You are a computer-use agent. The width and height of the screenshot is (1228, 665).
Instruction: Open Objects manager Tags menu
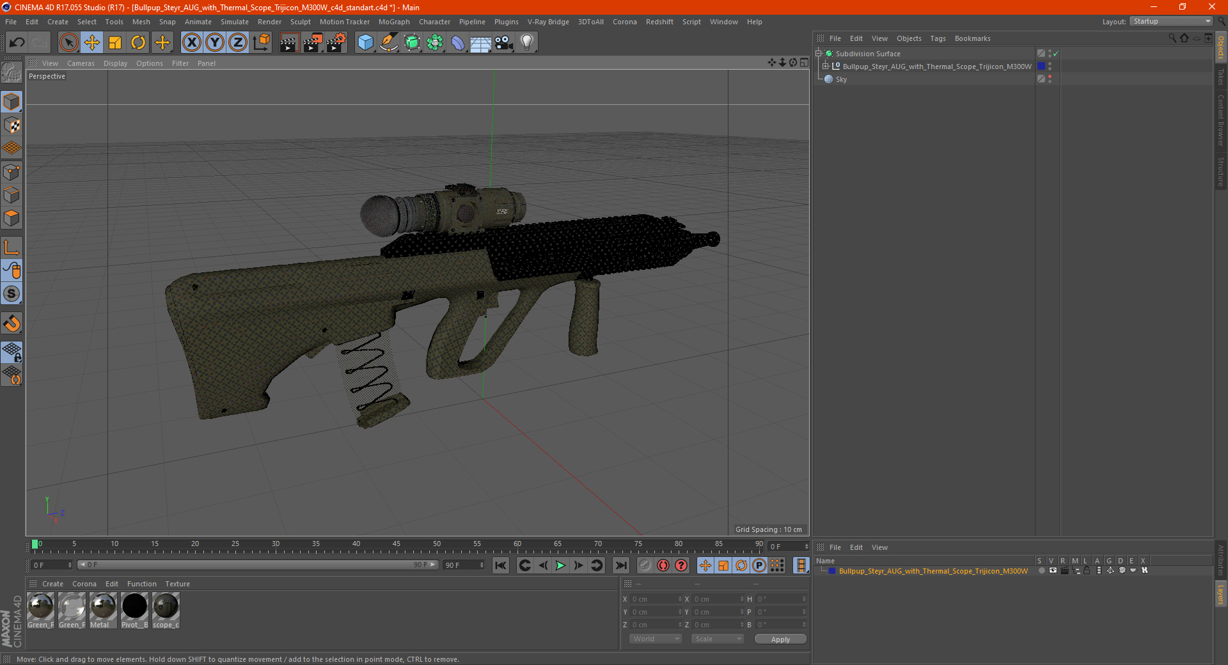(938, 38)
